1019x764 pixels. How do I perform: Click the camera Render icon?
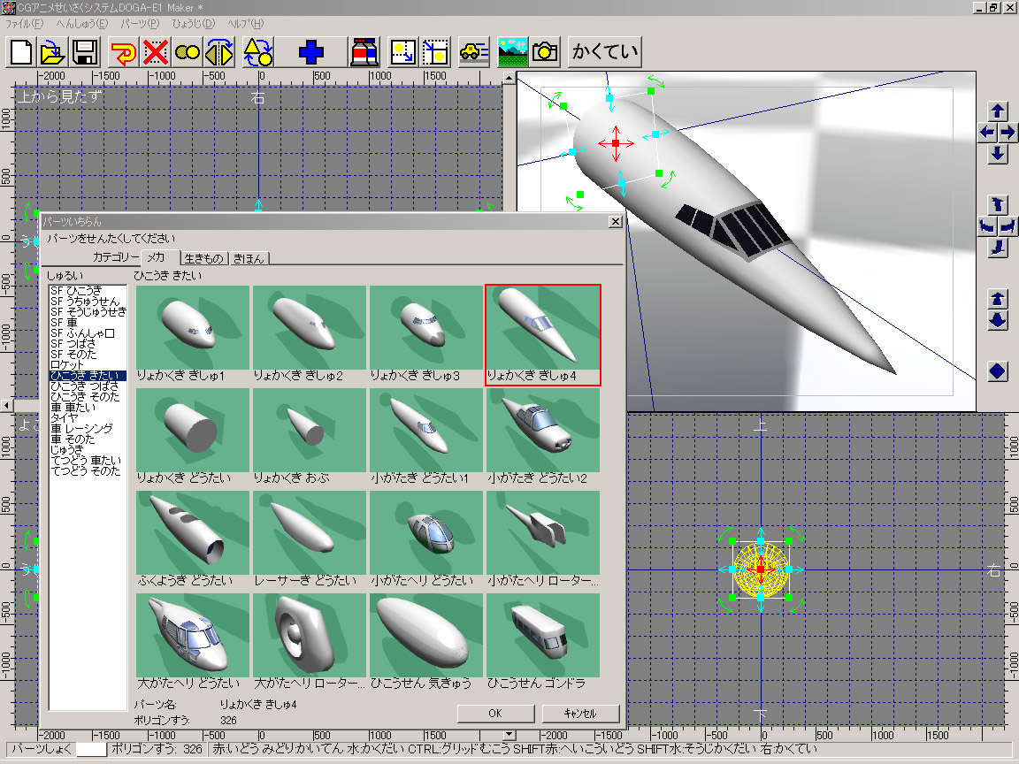pyautogui.click(x=545, y=52)
